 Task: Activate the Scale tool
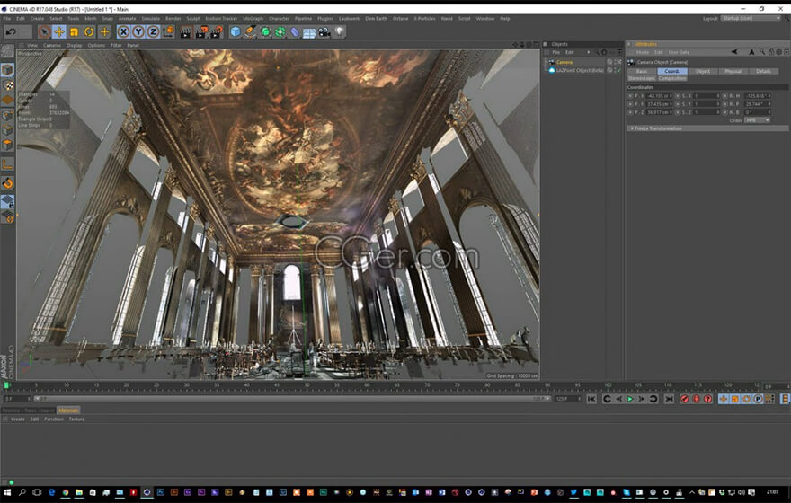[x=74, y=31]
